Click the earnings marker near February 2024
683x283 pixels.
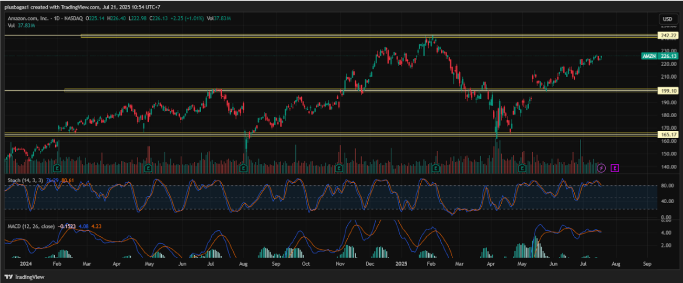coord(56,168)
